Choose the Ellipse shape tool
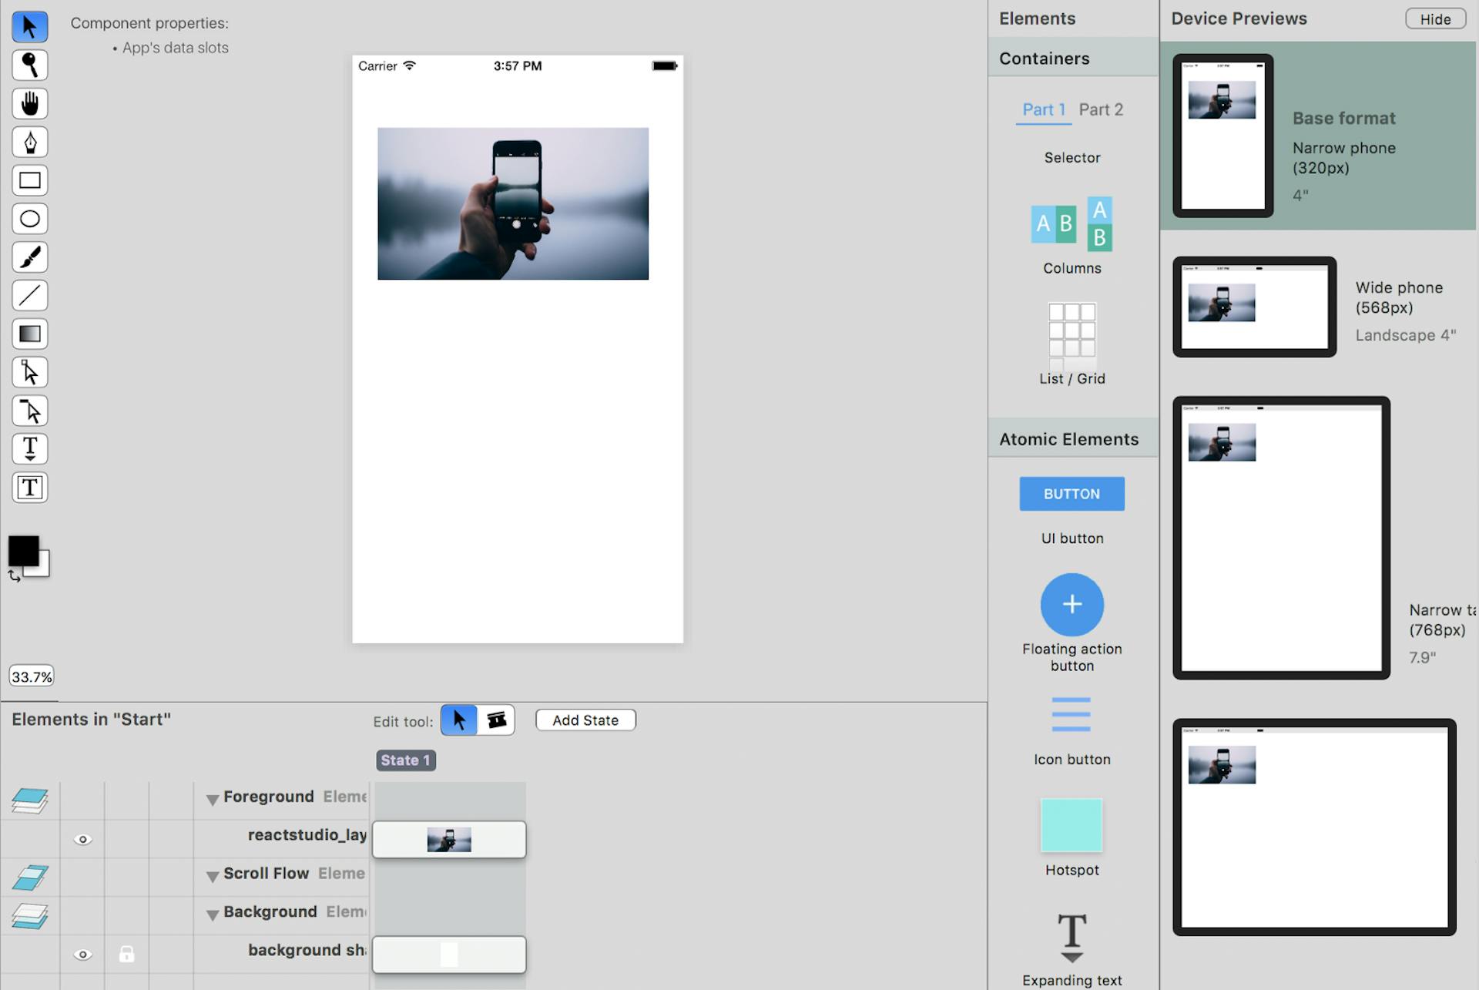This screenshot has width=1479, height=990. (29, 219)
